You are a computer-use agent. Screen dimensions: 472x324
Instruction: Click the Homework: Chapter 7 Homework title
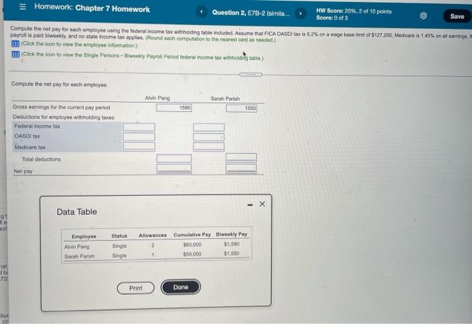pos(92,8)
